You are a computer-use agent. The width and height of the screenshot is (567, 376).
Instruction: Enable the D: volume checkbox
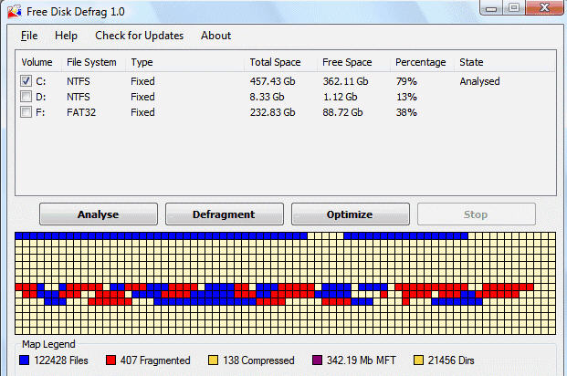click(x=26, y=97)
